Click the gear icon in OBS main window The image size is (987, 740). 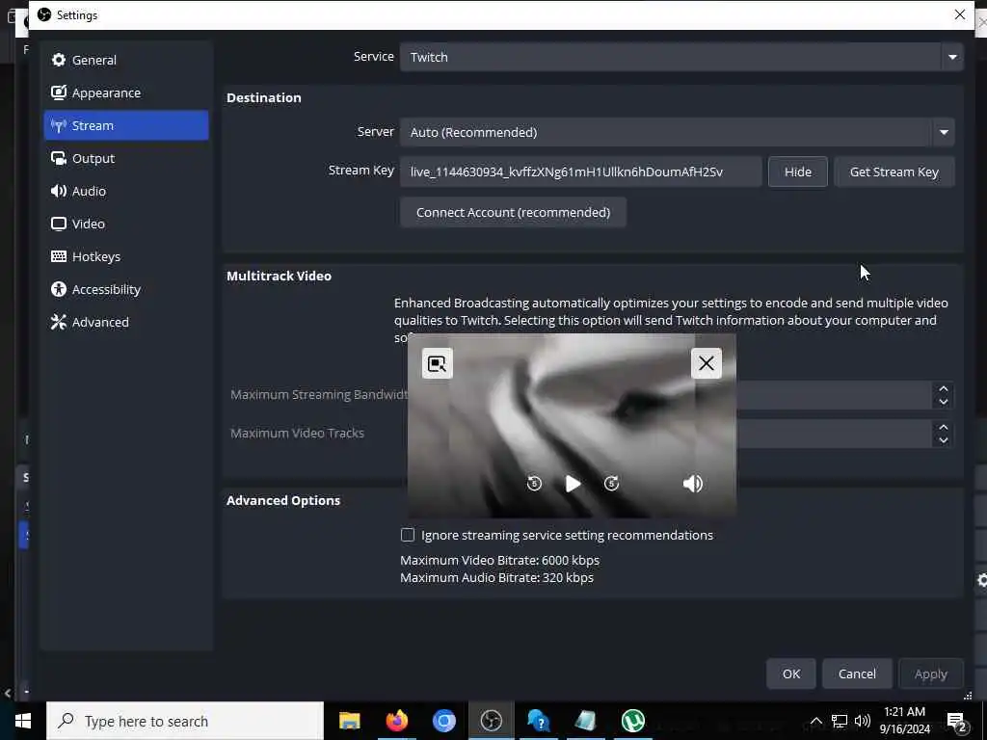[981, 580]
